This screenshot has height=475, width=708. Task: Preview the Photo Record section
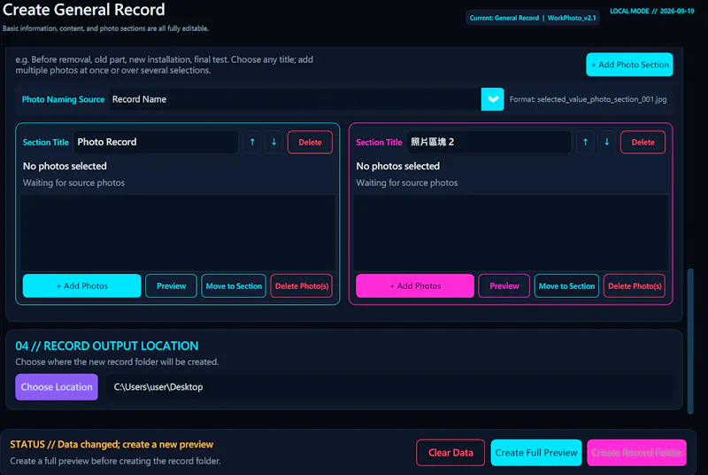tap(171, 285)
